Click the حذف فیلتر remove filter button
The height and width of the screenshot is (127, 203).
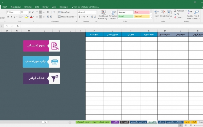(42, 78)
